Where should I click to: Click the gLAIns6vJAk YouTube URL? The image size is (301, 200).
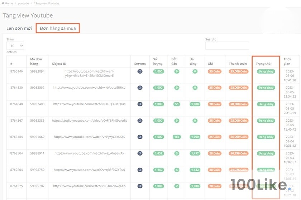click(x=89, y=153)
